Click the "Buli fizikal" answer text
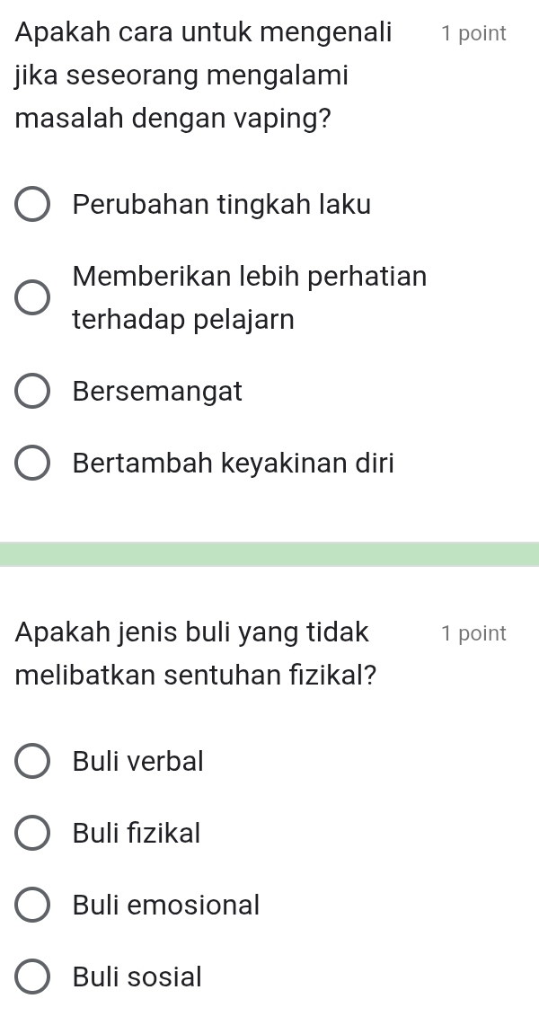Image resolution: width=539 pixels, height=1034 pixels. pyautogui.click(x=137, y=834)
